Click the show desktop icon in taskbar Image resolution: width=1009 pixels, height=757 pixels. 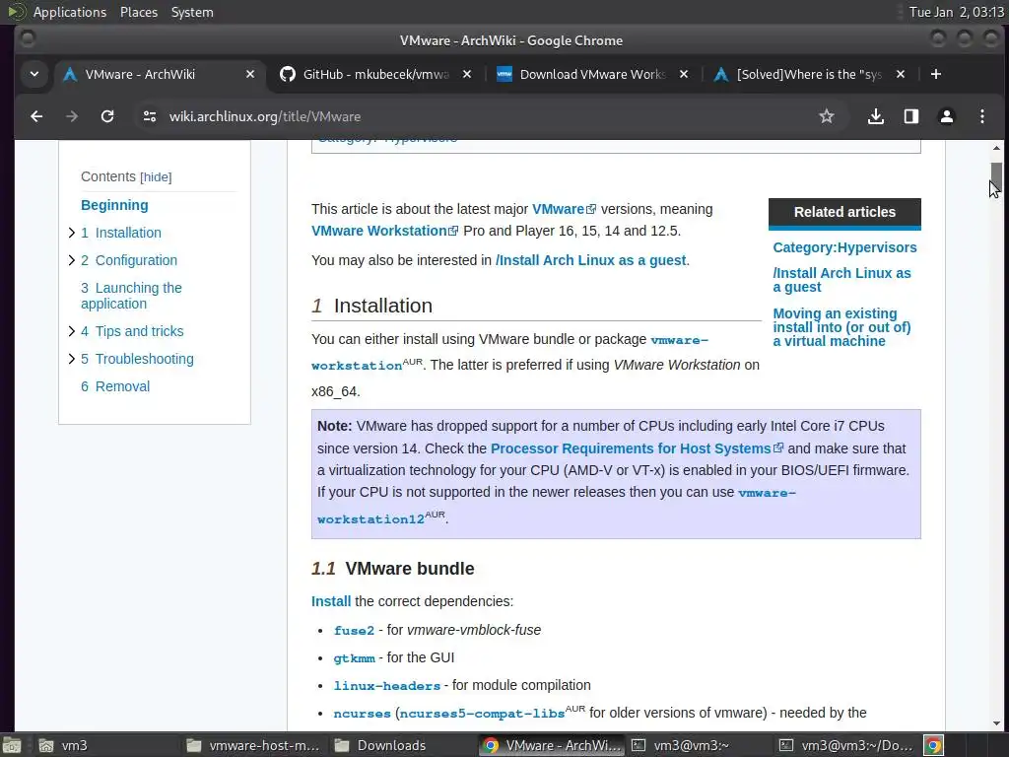point(12,745)
